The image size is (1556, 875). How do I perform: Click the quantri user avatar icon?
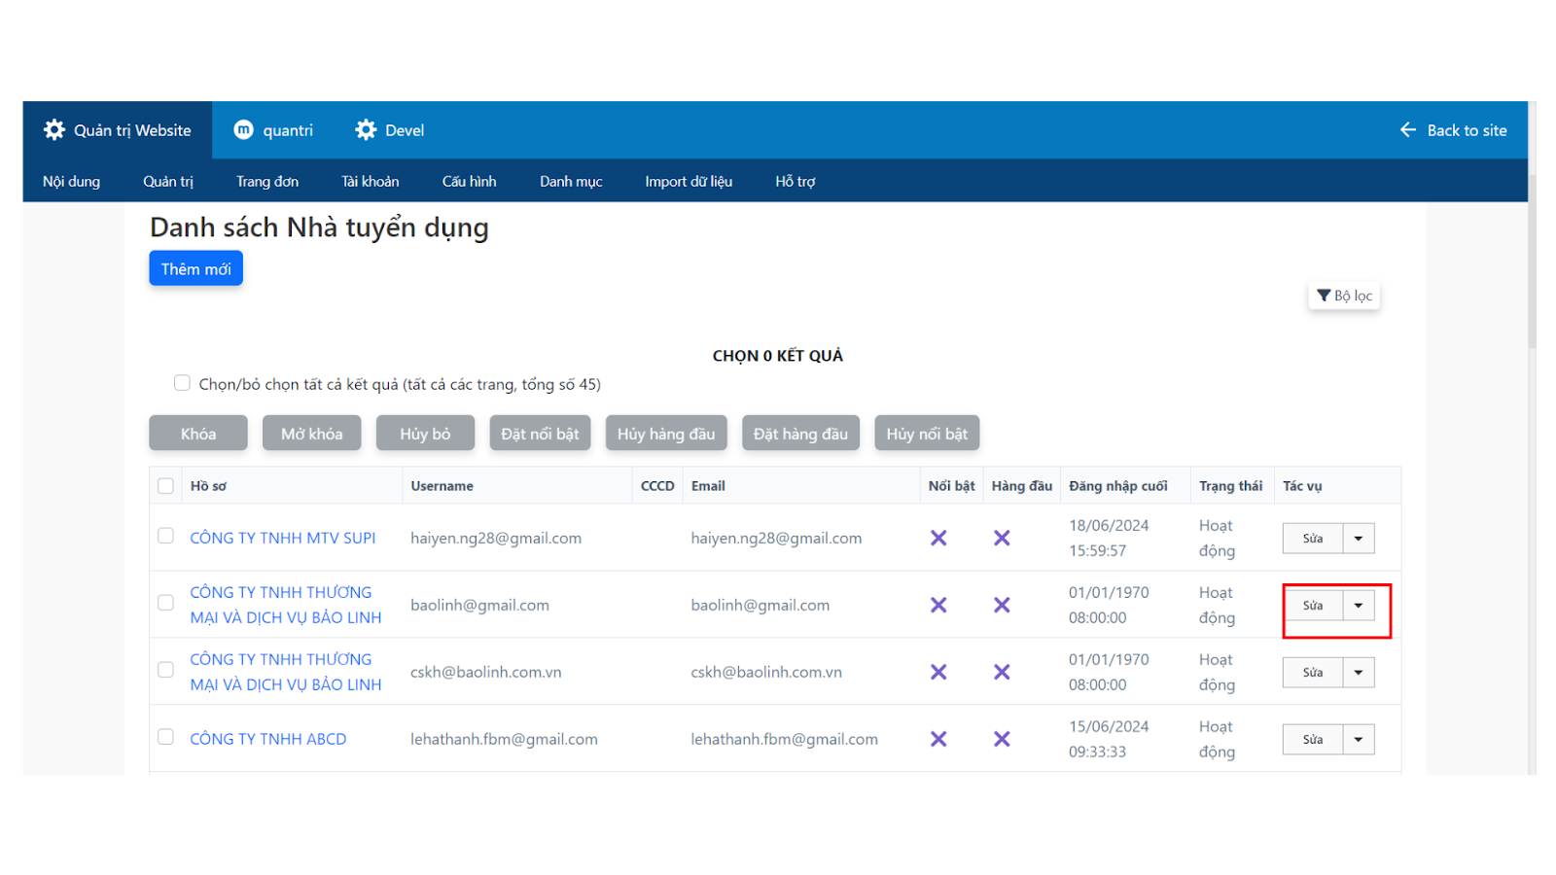(x=244, y=130)
